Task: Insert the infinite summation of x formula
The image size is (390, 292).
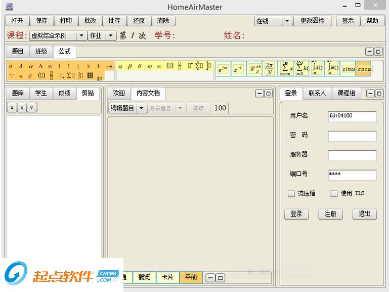Action: (x=286, y=69)
